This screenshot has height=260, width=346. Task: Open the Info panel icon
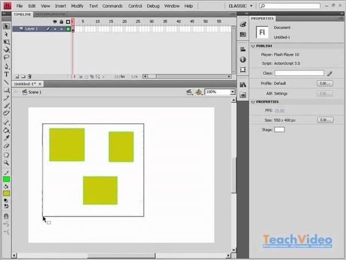243,59
